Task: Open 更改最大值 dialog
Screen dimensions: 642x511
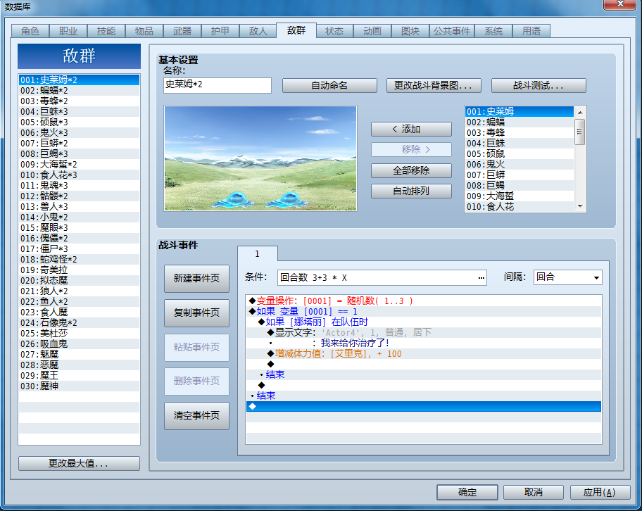Action: pos(79,464)
